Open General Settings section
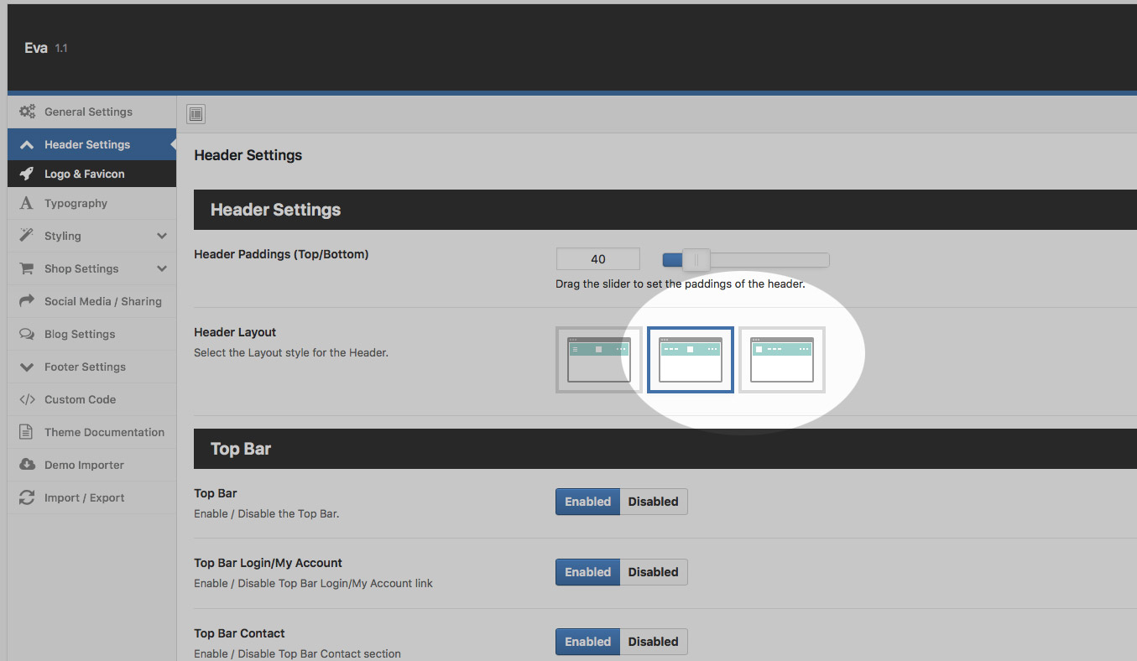Screen dimensions: 1137x661 point(91,112)
